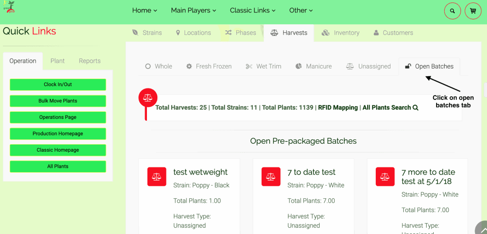Click the leaf icon beside Strains

135,33
